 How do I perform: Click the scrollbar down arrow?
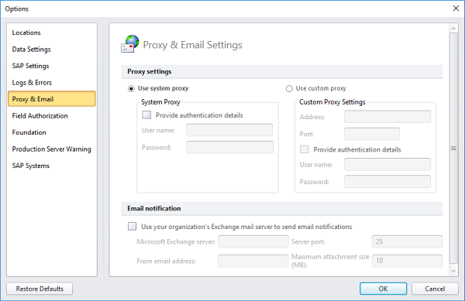pos(453,271)
